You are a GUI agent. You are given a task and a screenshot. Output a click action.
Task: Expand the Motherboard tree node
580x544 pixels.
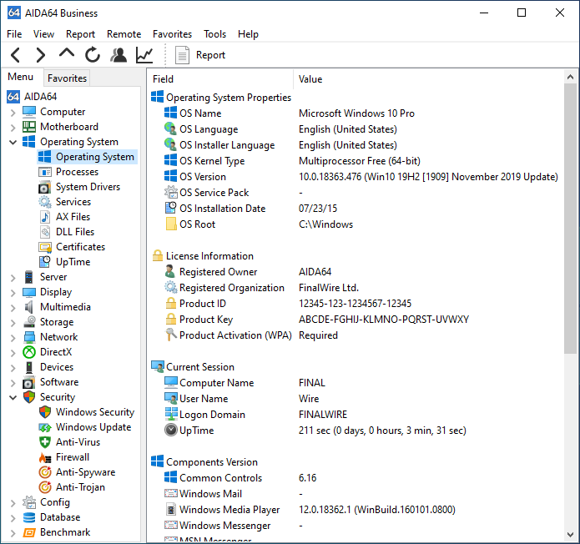click(13, 128)
